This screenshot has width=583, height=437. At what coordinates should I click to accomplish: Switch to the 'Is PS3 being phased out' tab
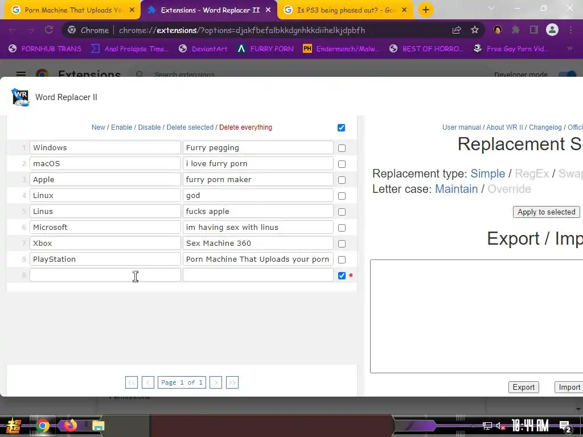345,10
